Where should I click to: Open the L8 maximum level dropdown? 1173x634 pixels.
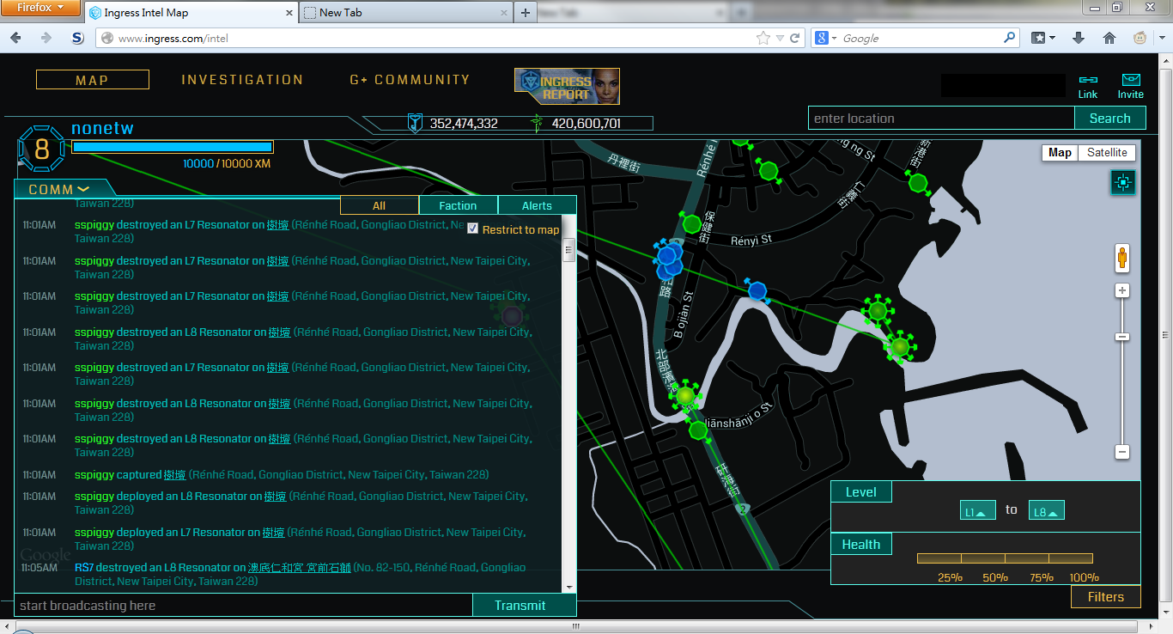point(1047,510)
